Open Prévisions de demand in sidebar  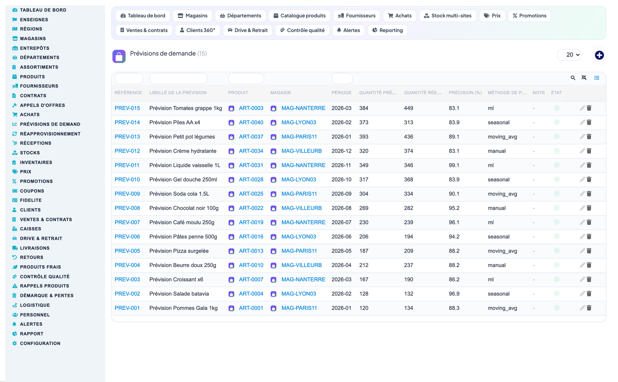pos(50,124)
